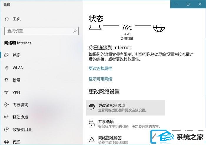206x145 pixels.
Task: Click the 移动热点 hotspot icon
Action: tap(6, 117)
